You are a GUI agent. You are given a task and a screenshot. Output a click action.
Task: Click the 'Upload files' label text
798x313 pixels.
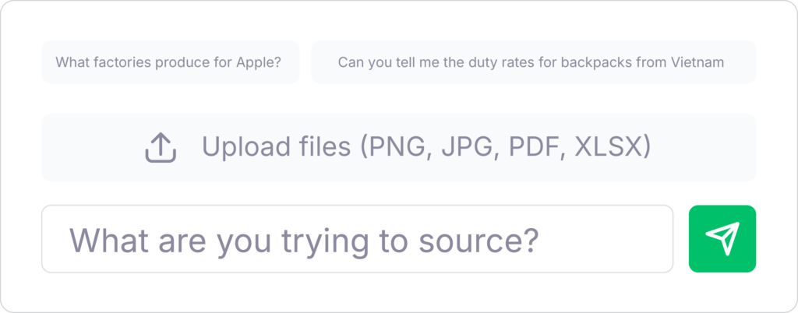point(277,146)
